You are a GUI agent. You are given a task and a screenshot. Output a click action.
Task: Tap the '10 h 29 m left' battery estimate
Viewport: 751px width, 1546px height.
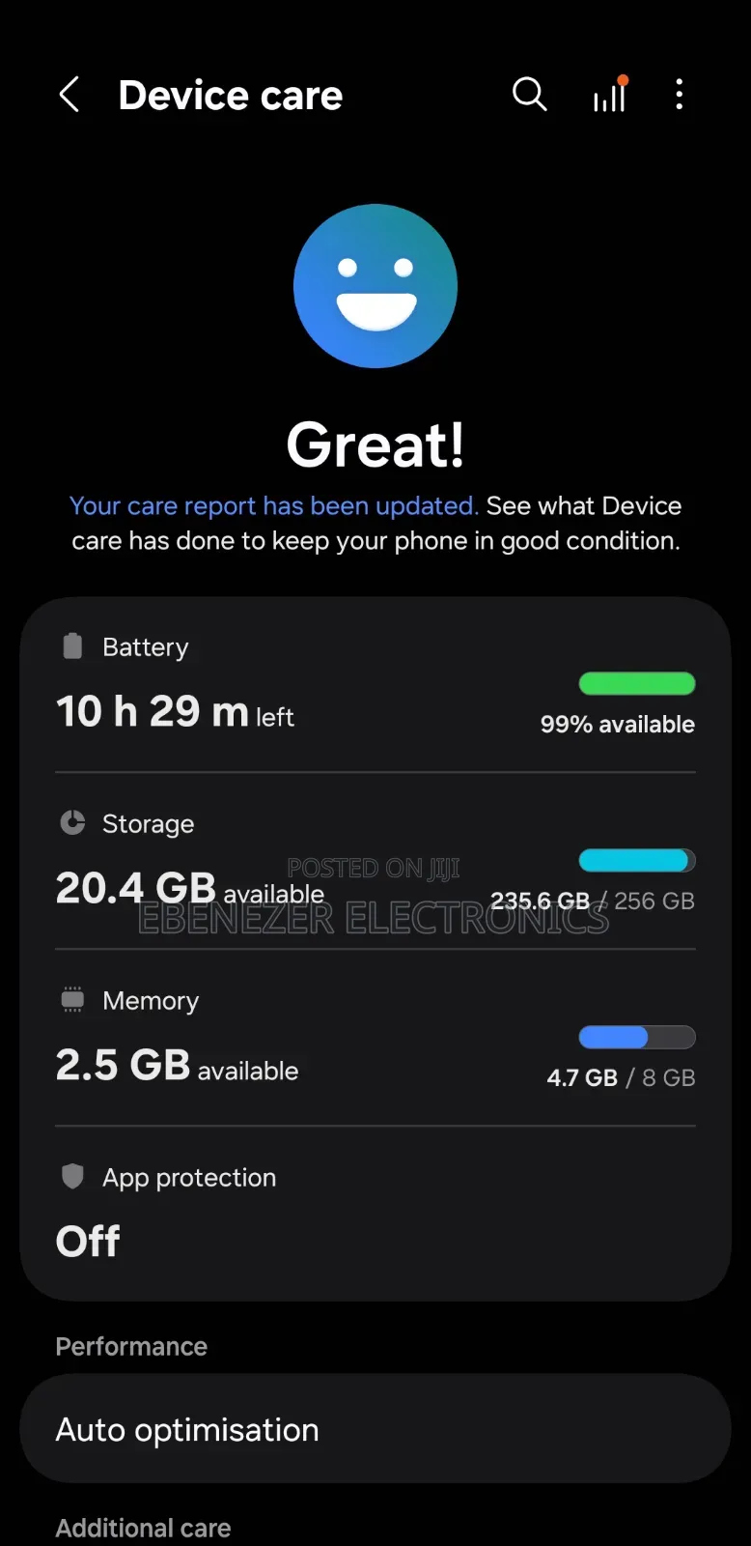175,712
